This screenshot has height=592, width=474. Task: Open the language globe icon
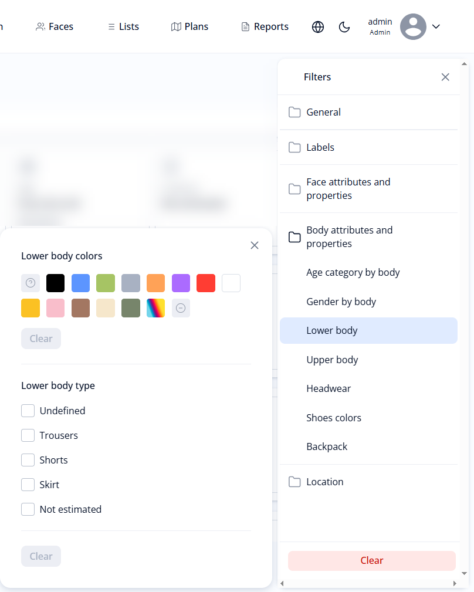[x=318, y=26]
